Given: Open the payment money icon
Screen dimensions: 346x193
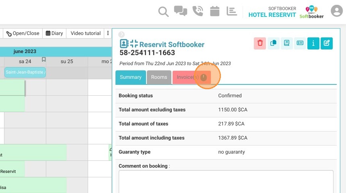Looking at the screenshot, I should coord(300,43).
